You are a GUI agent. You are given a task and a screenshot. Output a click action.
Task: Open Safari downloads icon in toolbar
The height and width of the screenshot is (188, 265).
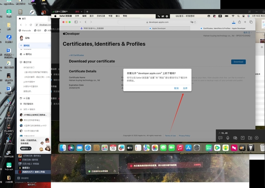[x=233, y=22]
